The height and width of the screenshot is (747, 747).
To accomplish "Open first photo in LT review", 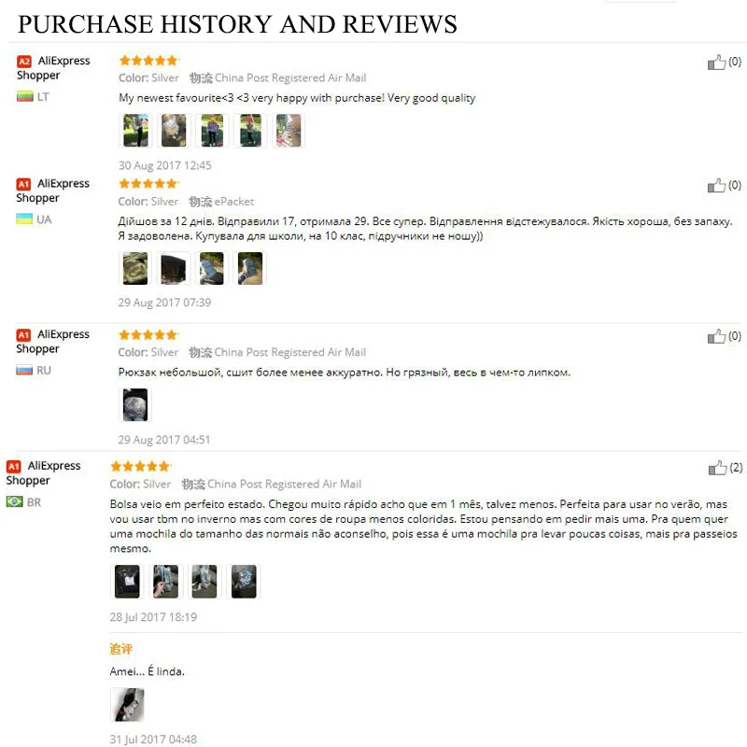I will pyautogui.click(x=135, y=130).
